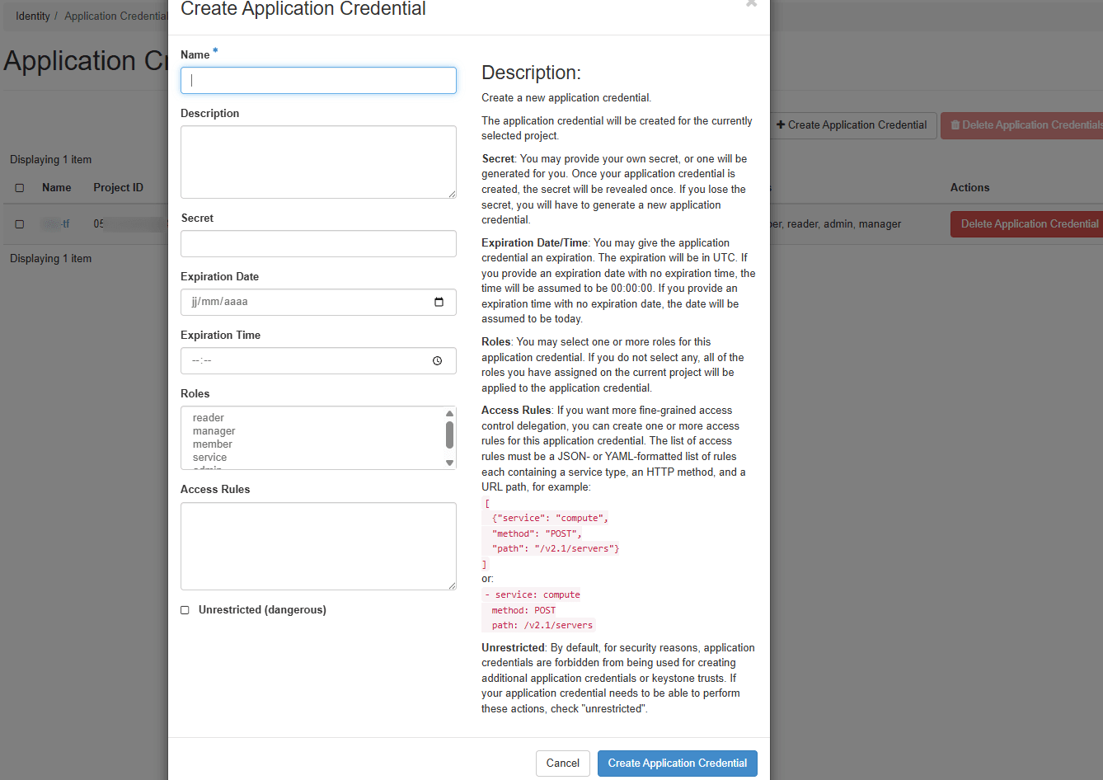This screenshot has width=1103, height=780.
Task: Cancel the credential creation dialog
Action: pos(563,763)
